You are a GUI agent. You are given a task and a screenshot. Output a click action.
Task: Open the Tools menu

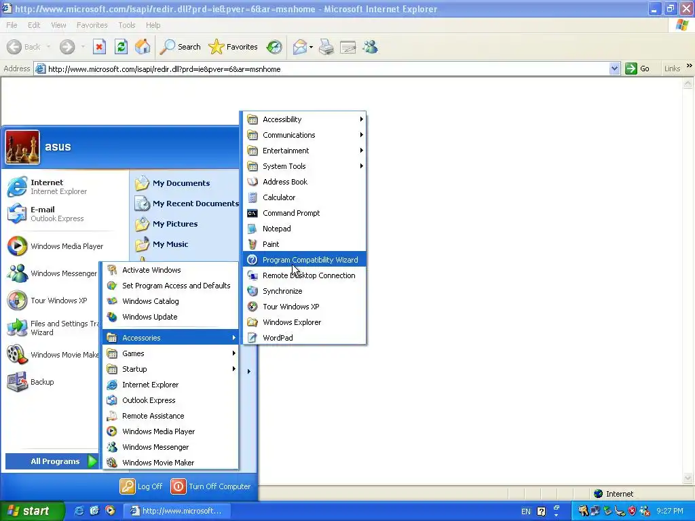click(x=126, y=25)
